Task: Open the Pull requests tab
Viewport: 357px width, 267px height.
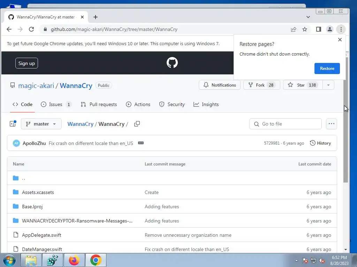Action: 99,104
